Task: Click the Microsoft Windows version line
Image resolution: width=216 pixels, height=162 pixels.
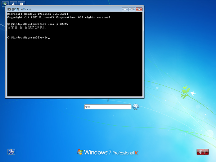Action: tap(37, 14)
